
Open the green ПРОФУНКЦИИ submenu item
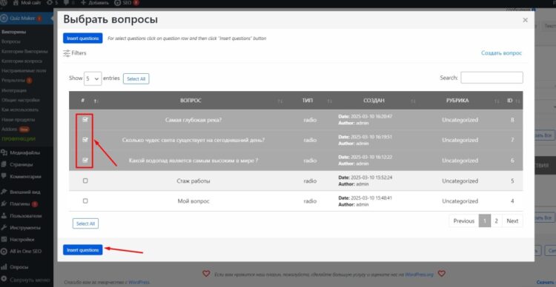[x=19, y=139]
